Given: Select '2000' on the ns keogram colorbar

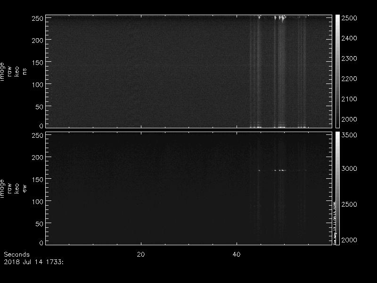Looking at the screenshot, I should pos(349,119).
